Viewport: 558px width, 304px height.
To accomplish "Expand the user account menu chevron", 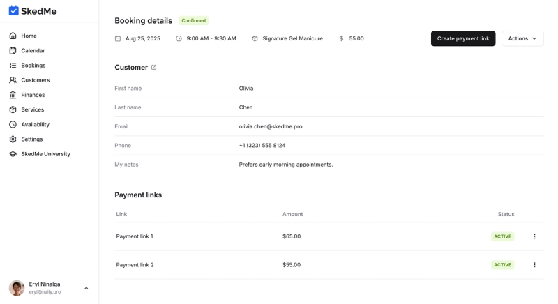I will (86, 288).
